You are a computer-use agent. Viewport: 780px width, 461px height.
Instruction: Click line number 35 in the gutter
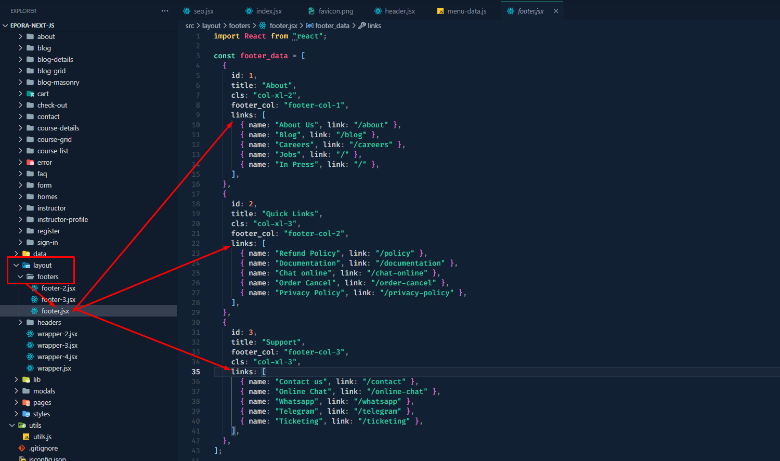(196, 372)
